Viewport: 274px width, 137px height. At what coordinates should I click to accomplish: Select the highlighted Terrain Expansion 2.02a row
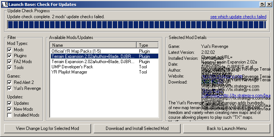pos(104,56)
